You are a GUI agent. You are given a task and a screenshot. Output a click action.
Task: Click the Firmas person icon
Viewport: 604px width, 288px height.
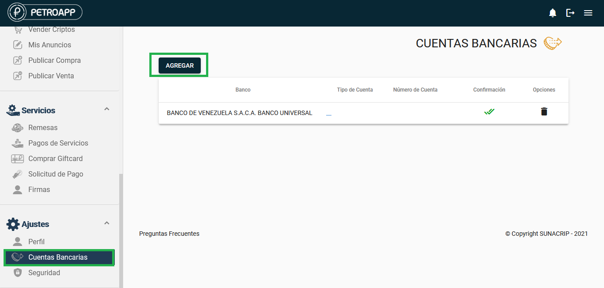17,189
